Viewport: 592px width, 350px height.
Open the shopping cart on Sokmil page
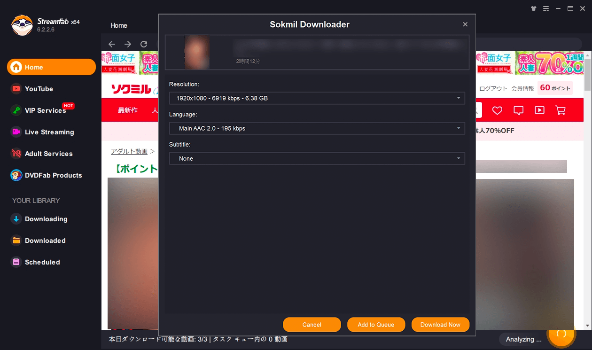(x=560, y=110)
